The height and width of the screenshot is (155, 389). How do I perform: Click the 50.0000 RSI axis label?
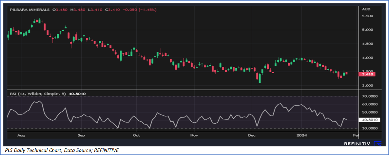[369, 112]
